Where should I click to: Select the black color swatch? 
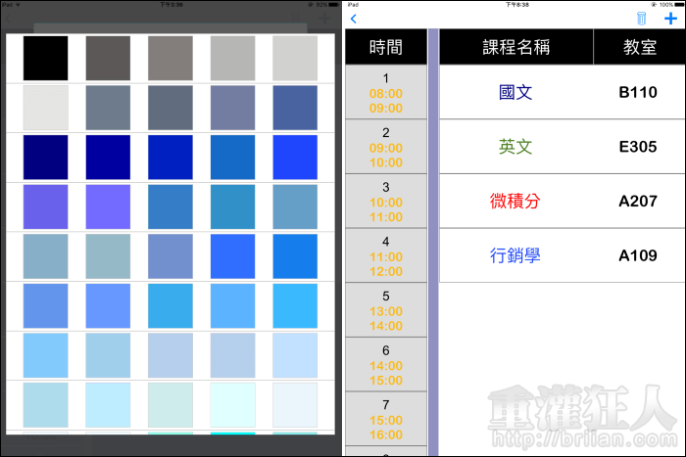tap(45, 59)
